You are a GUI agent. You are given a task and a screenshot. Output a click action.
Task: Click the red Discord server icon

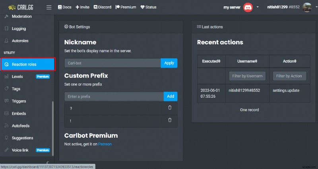(x=248, y=7)
